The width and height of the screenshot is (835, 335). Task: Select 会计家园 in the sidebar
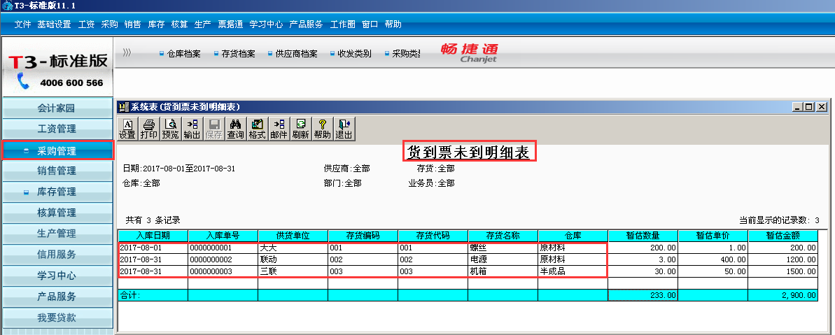57,108
